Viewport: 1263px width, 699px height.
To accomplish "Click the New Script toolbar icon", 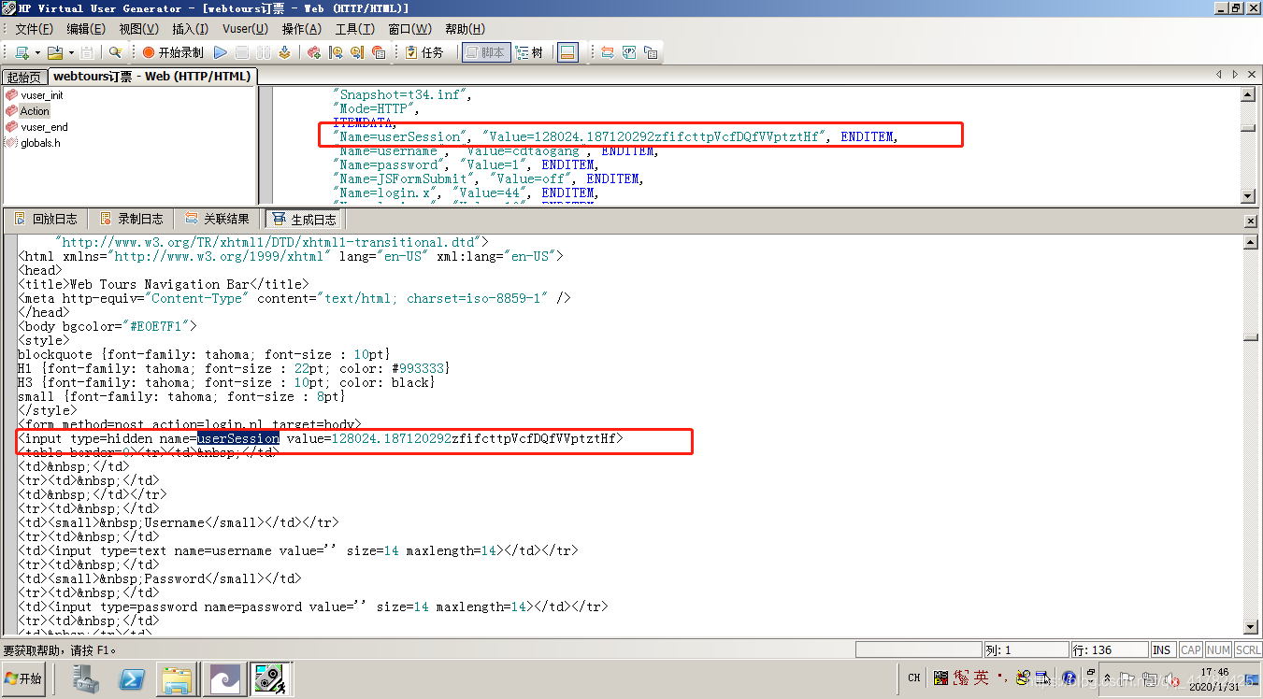I will point(21,52).
